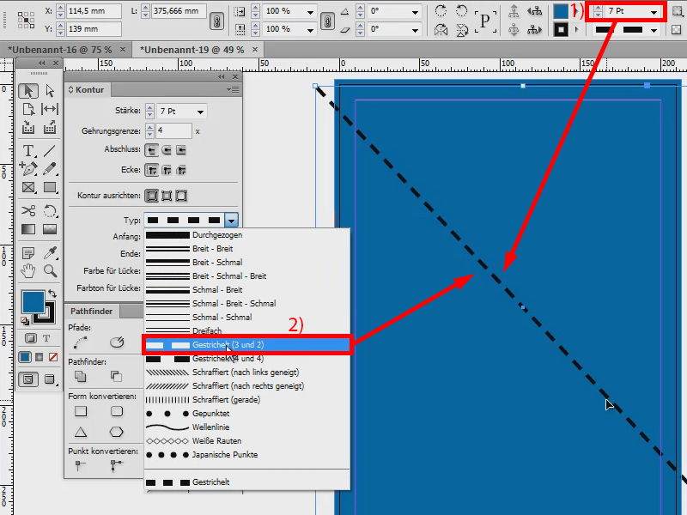Open Kontur panel flyout menu
687x515 pixels.
click(x=233, y=90)
